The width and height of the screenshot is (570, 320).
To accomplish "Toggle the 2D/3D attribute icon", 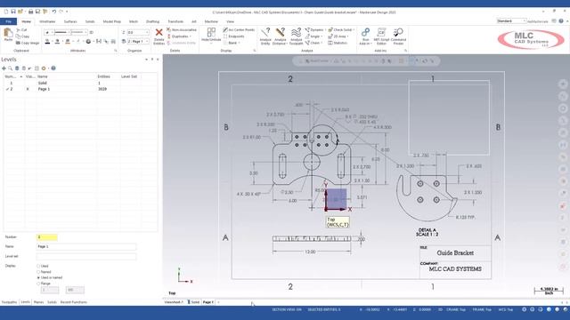I will pos(91,32).
